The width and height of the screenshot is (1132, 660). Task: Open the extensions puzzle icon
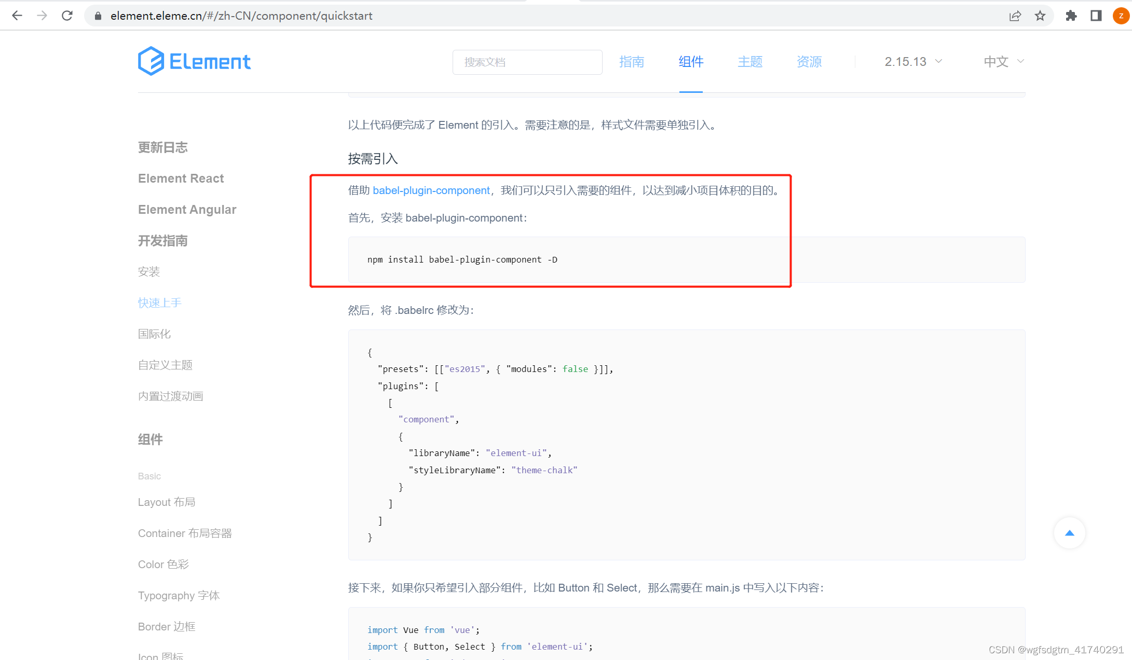pyautogui.click(x=1071, y=16)
